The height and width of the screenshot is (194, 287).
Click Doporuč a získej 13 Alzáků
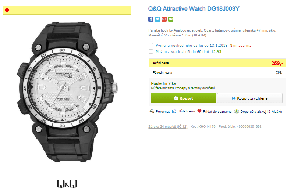tap(261, 112)
